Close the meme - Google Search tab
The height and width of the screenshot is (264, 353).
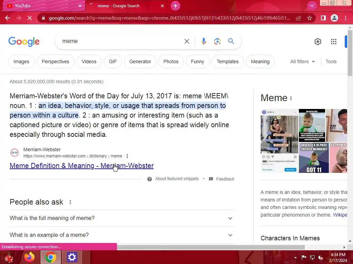point(162,6)
